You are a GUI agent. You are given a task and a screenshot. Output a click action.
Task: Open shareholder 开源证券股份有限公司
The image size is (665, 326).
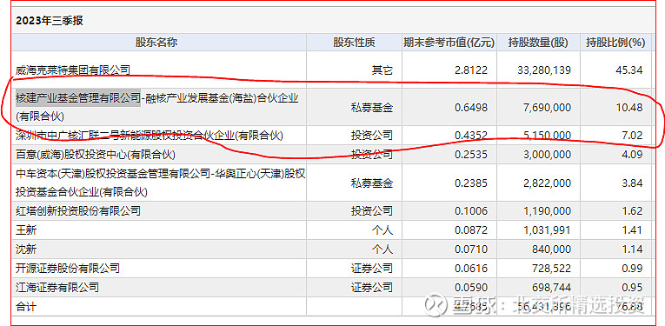point(68,268)
